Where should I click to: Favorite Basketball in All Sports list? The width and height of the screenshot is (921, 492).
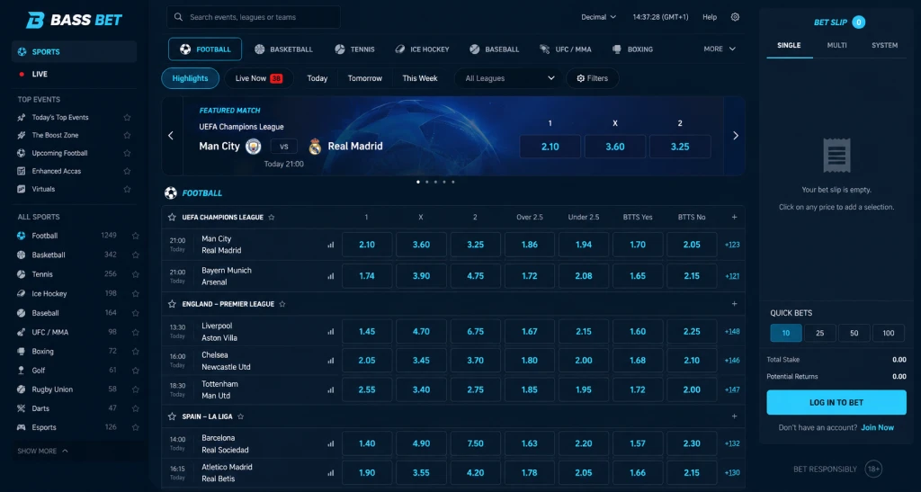(x=136, y=255)
